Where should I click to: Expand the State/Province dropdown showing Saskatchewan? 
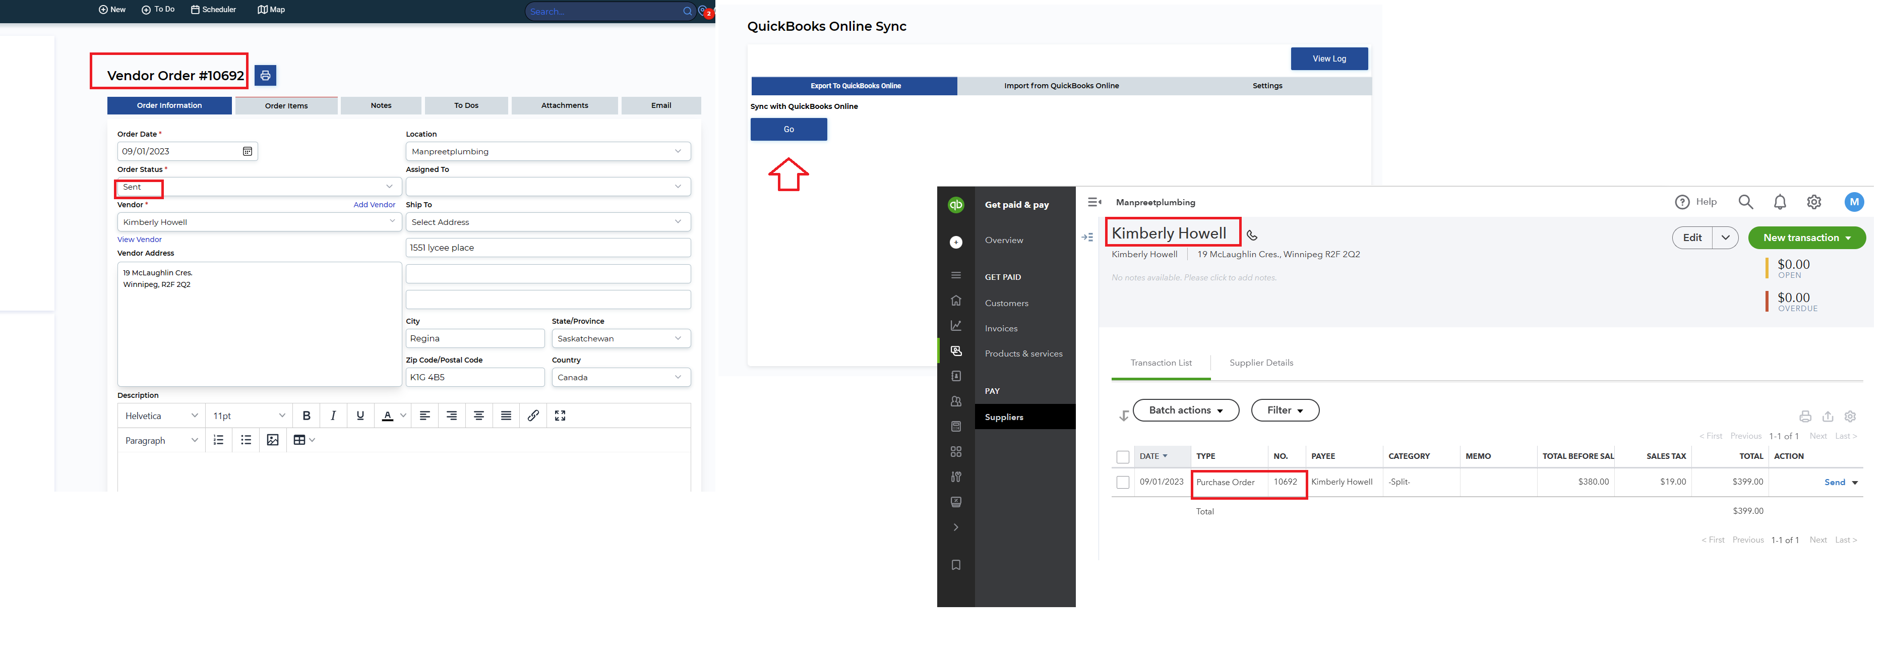point(678,338)
